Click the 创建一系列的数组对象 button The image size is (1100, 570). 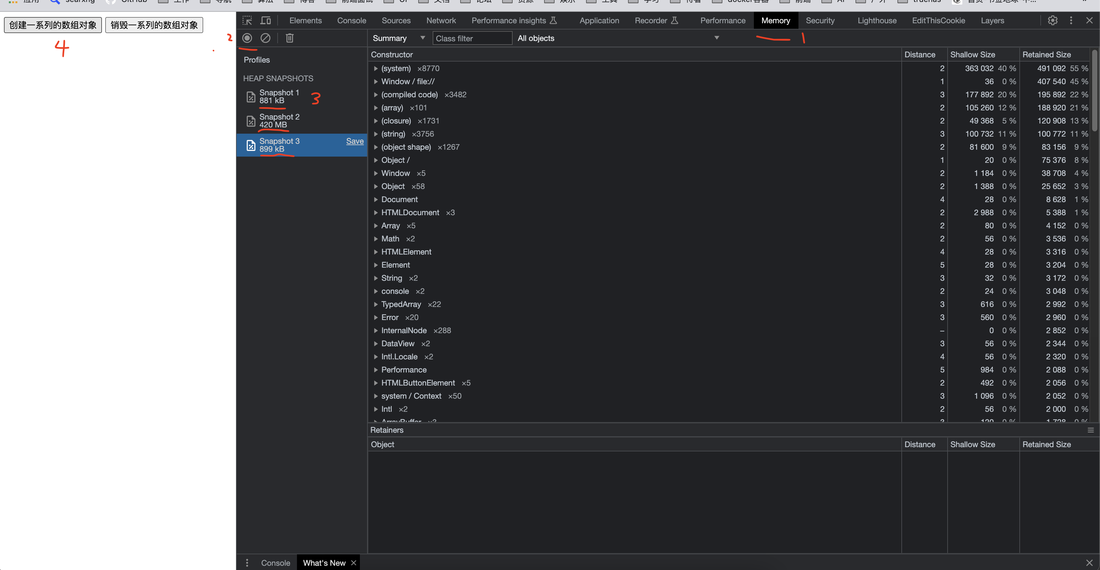[x=53, y=25]
